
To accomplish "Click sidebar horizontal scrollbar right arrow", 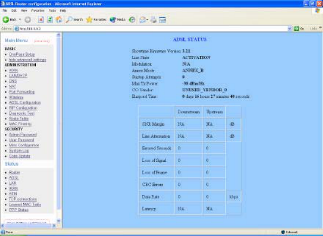I will 54,226.
